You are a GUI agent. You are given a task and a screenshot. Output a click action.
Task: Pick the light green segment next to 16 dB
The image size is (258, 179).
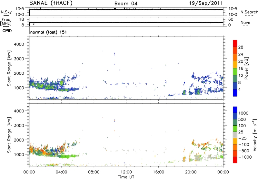click(235, 72)
